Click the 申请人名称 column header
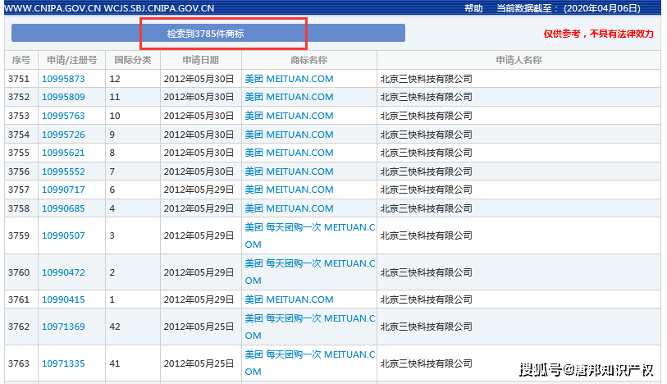667x384 pixels. coord(519,60)
